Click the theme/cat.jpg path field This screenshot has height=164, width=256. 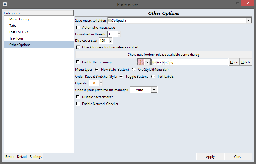point(189,62)
